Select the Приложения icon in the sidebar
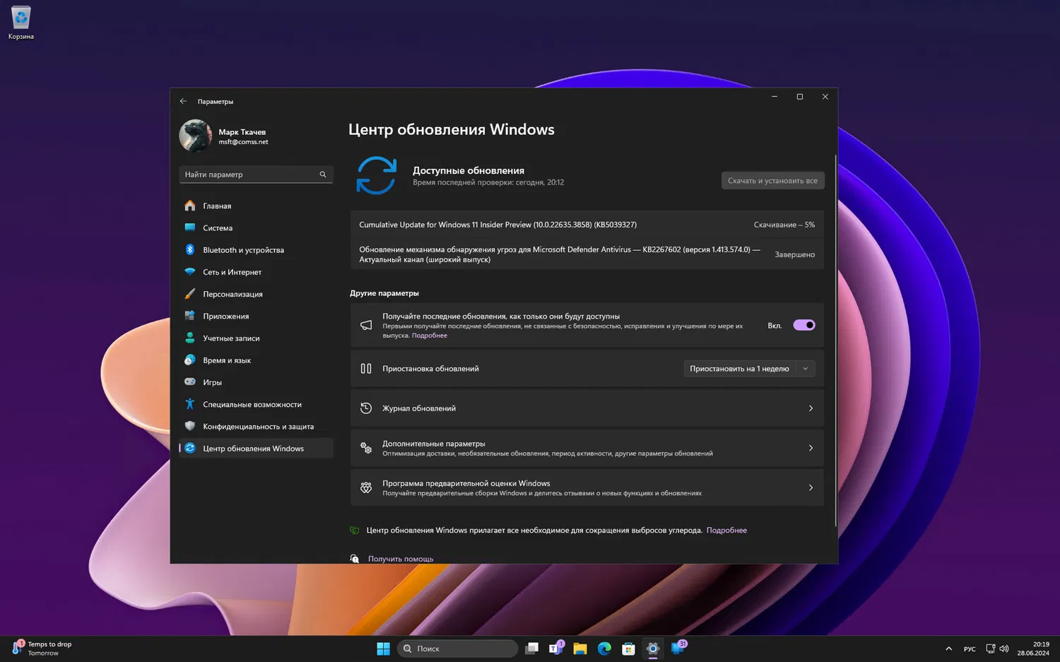The image size is (1060, 662). (x=190, y=316)
